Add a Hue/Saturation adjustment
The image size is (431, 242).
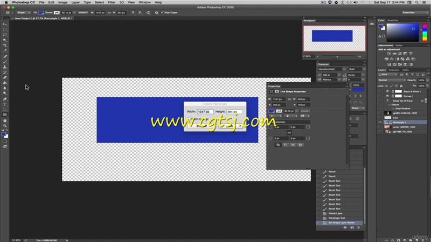[x=386, y=59]
